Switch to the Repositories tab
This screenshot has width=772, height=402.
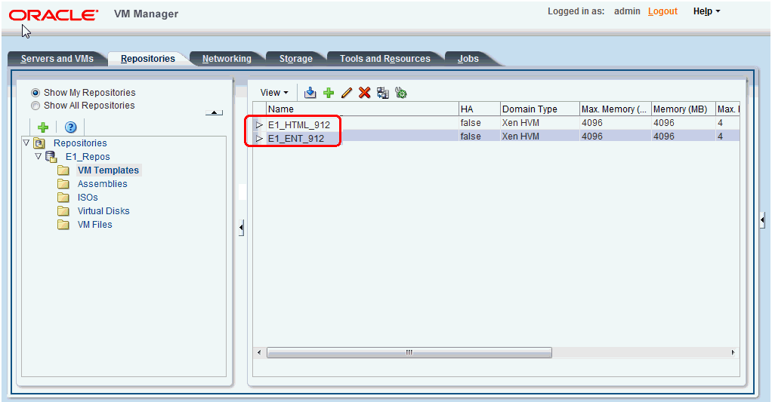click(x=148, y=59)
